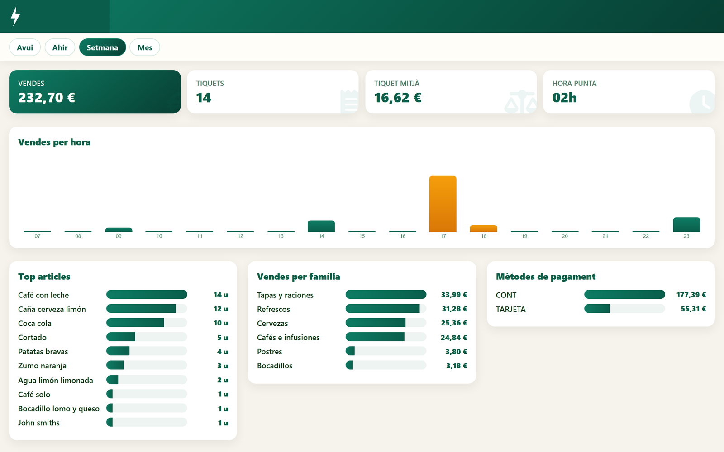Click the Mètodes de pagament heading
This screenshot has height=452, width=724.
click(x=546, y=277)
